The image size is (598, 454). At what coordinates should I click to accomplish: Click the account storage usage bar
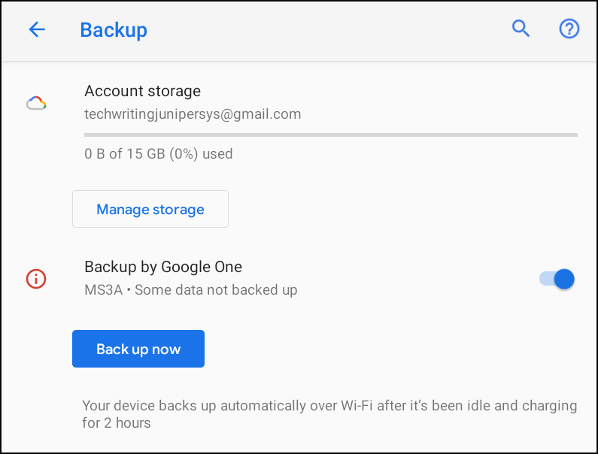click(x=331, y=135)
